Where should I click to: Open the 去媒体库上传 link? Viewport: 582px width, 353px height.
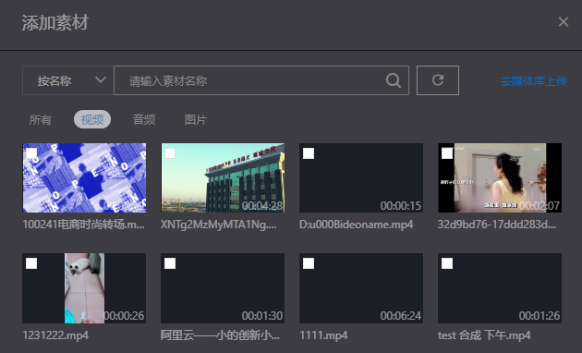tap(534, 81)
